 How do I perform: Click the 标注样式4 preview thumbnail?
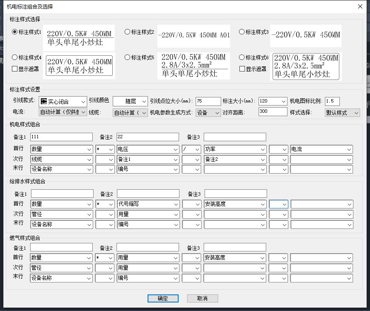pos(79,66)
